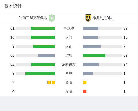Click the 危险进攻 stat label
138x111 pixels.
[69, 65]
